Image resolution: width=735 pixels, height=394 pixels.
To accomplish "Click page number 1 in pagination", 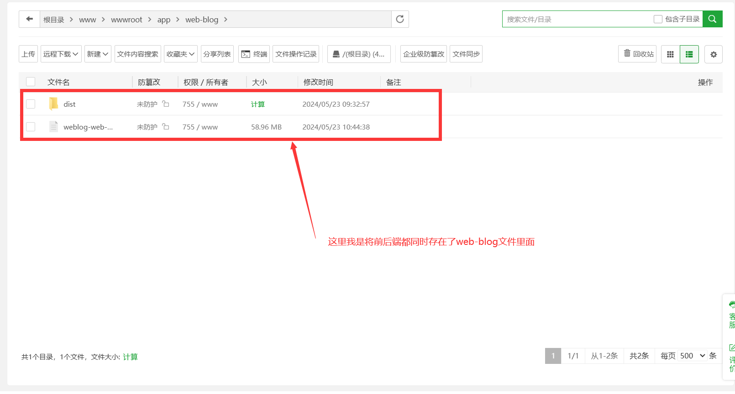I will point(553,356).
